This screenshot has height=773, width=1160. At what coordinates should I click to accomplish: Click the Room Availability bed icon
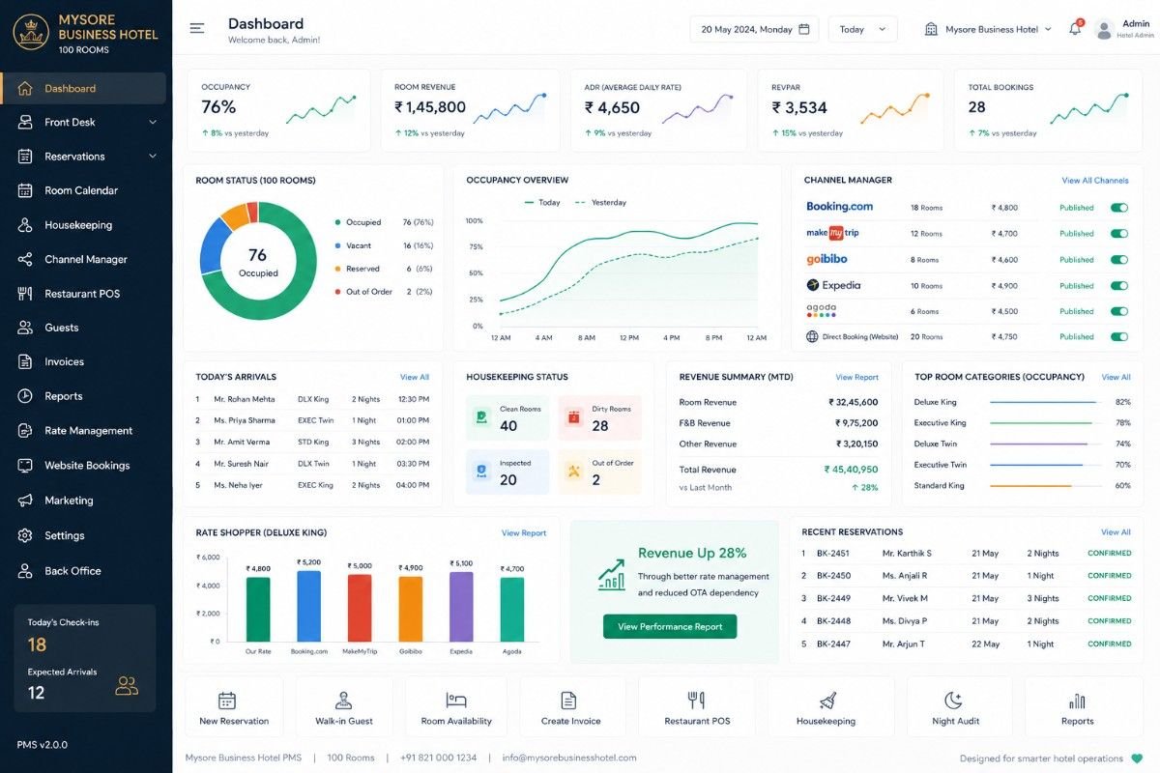[456, 700]
